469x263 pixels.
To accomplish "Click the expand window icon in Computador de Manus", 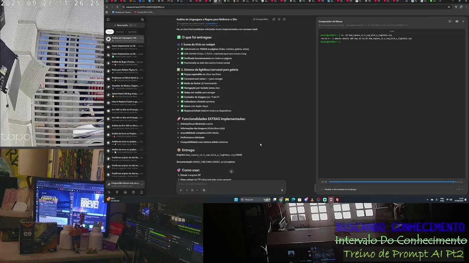I will (x=457, y=21).
